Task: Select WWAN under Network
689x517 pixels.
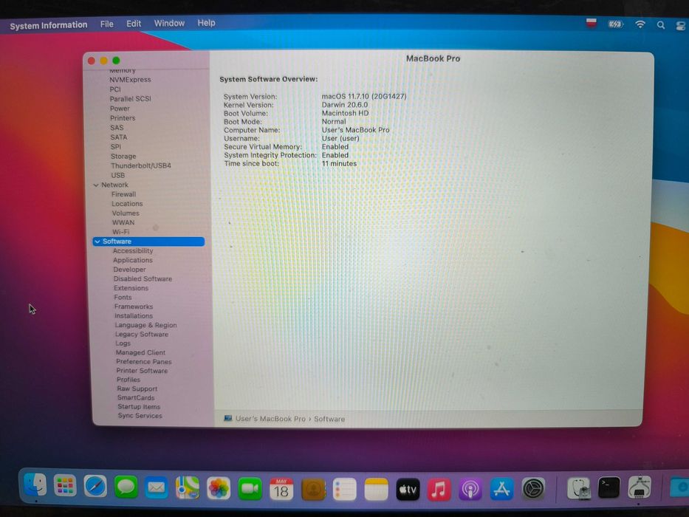Action: (x=123, y=222)
